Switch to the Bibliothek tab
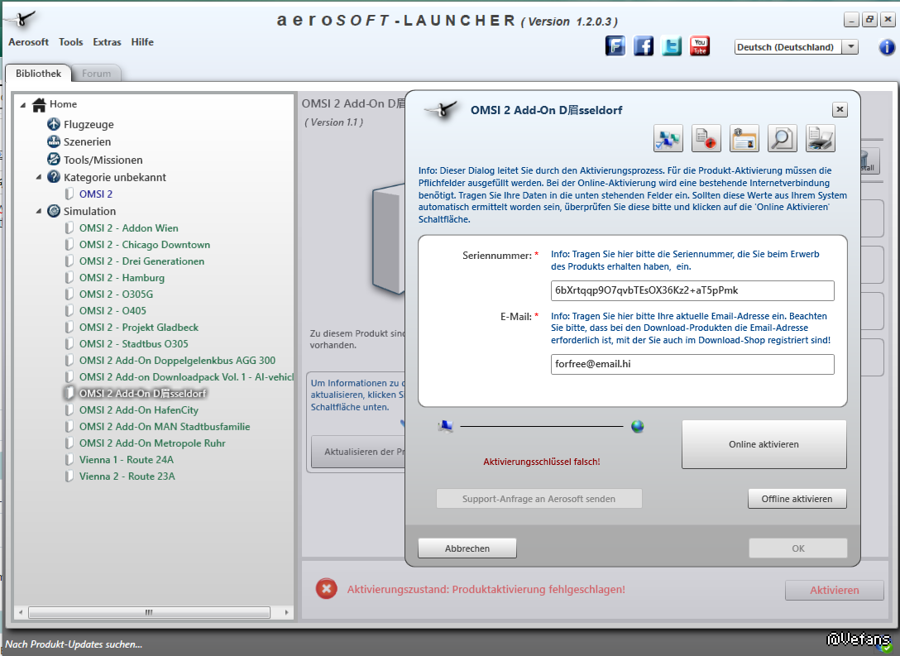 [38, 74]
